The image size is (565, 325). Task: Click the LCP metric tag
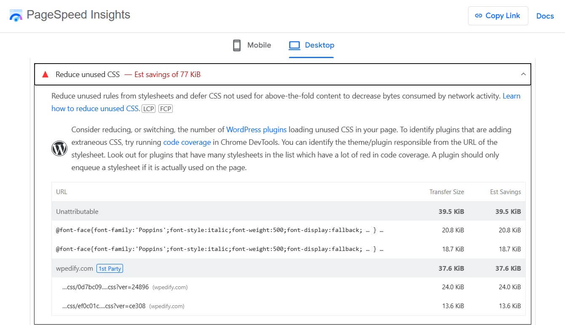coord(148,109)
